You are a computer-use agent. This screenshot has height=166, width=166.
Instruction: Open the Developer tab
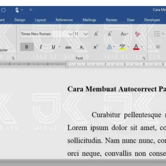(x=152, y=20)
